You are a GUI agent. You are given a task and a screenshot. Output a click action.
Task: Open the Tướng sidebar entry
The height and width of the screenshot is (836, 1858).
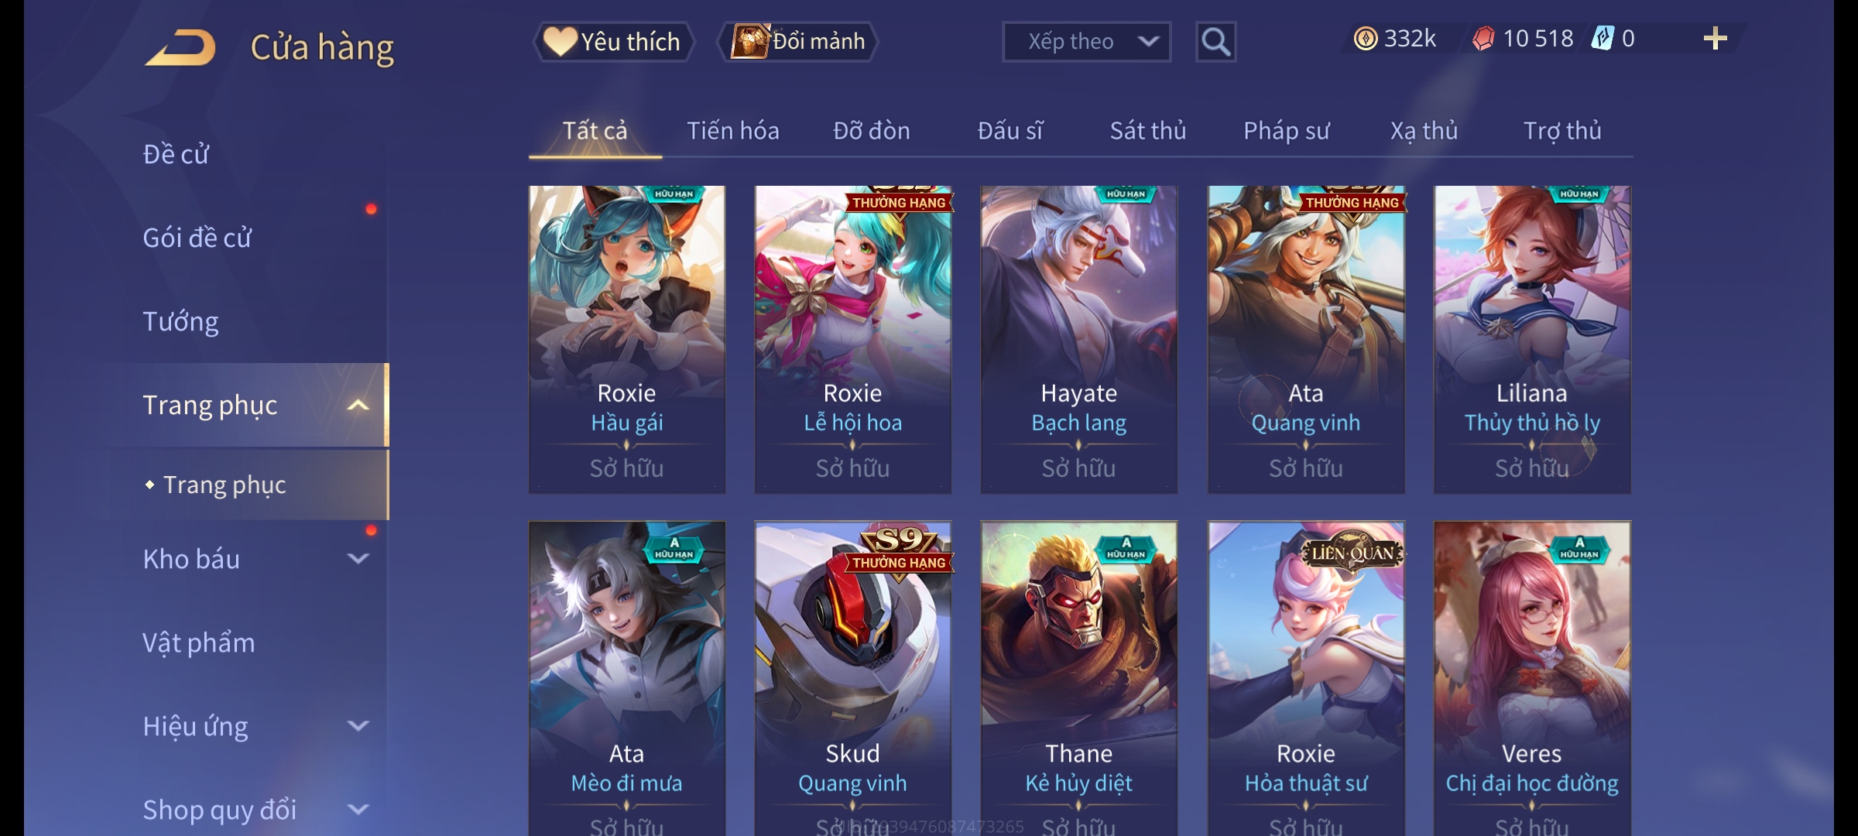(x=180, y=321)
